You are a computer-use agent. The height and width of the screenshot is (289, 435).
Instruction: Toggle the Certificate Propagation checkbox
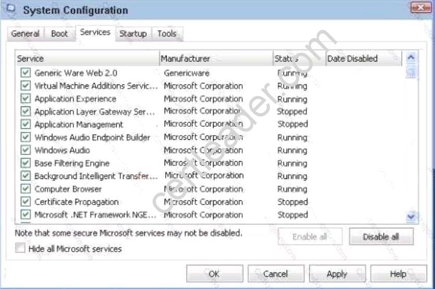click(x=26, y=201)
